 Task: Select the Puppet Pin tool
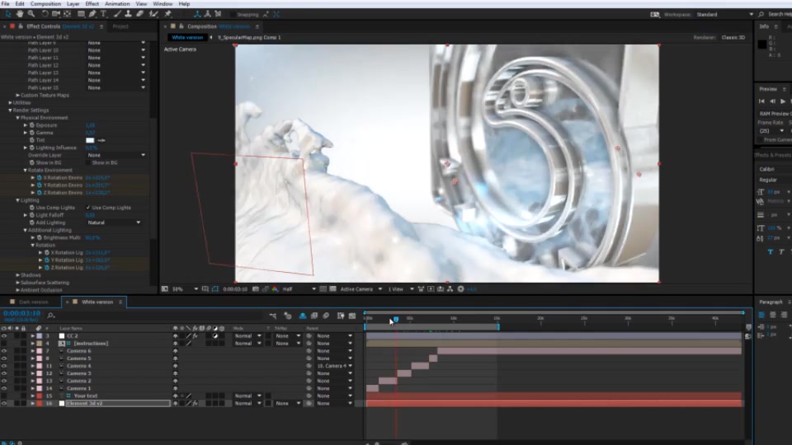coord(168,14)
